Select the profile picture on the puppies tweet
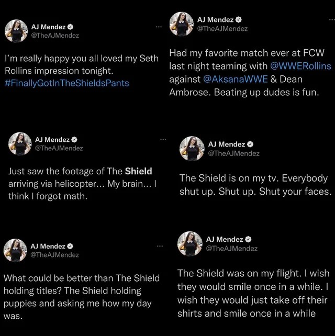 pos(16,250)
